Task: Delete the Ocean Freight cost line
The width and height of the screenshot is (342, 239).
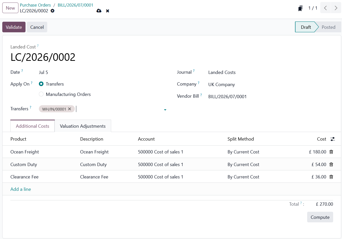Action: coord(331,152)
